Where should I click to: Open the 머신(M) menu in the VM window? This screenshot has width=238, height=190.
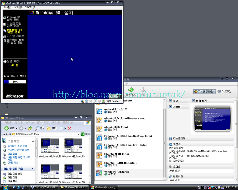click(7, 7)
